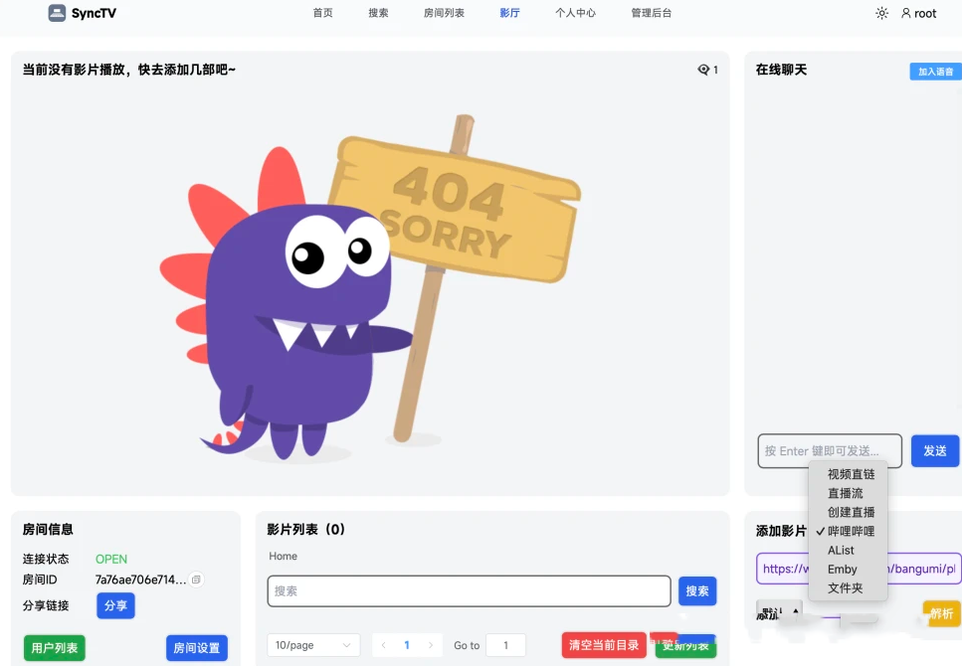The image size is (962, 666).
Task: Click the OPEN connection status text
Action: 111,559
